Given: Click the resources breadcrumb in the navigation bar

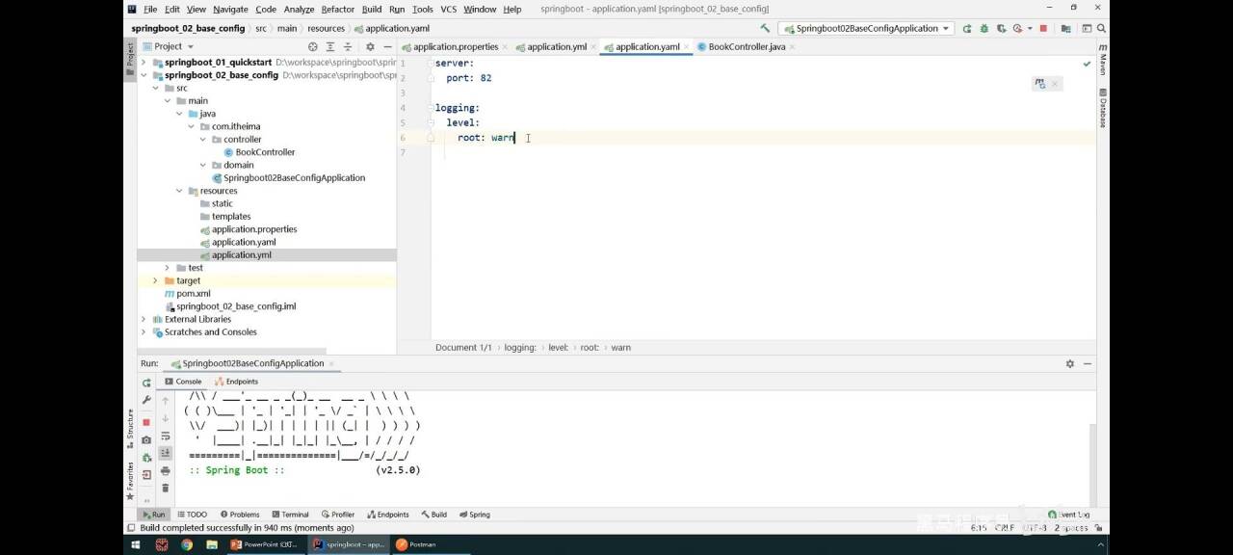Looking at the screenshot, I should [x=326, y=29].
